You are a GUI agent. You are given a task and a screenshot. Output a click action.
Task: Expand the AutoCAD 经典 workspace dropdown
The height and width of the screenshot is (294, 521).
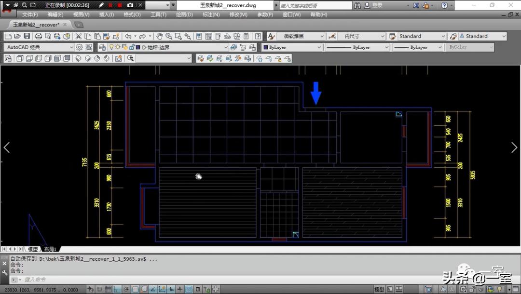click(x=71, y=47)
